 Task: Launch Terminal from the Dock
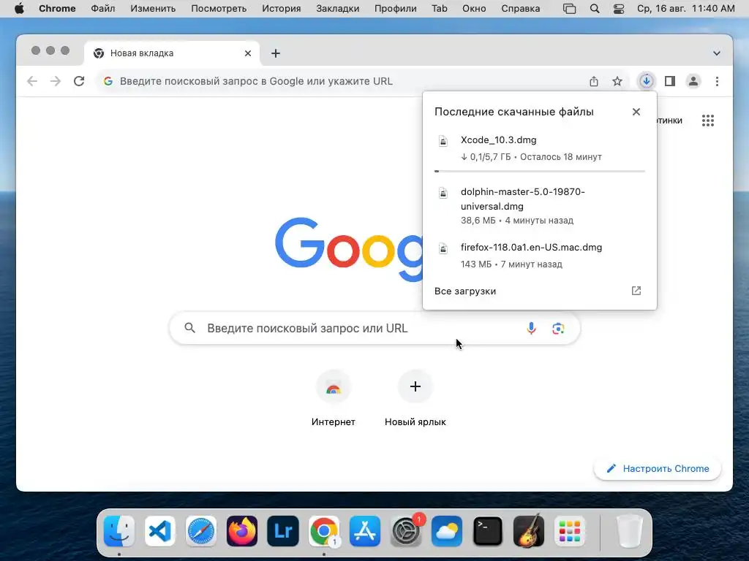pos(488,531)
